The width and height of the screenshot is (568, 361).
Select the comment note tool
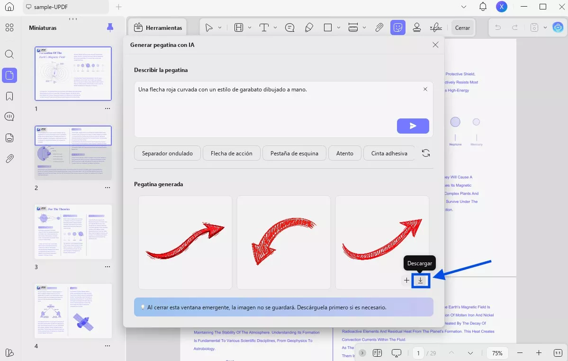[x=290, y=27]
